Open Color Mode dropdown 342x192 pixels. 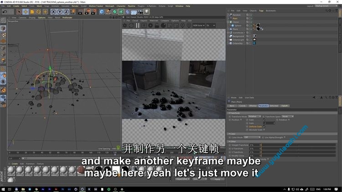(252, 137)
